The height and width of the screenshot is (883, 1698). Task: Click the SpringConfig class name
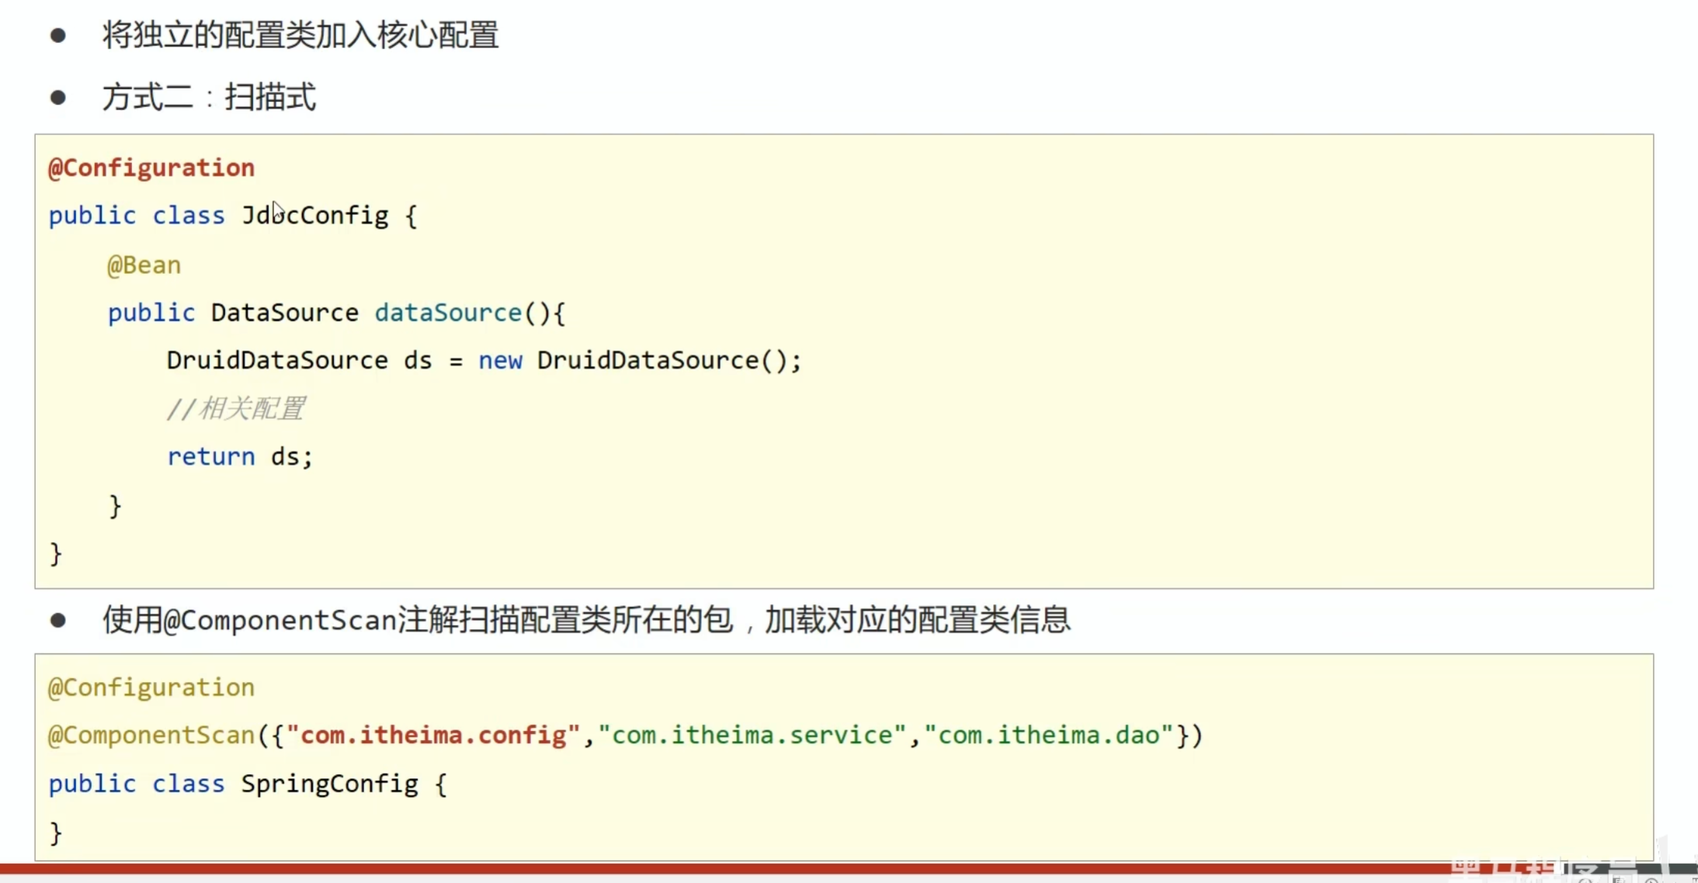(x=329, y=784)
